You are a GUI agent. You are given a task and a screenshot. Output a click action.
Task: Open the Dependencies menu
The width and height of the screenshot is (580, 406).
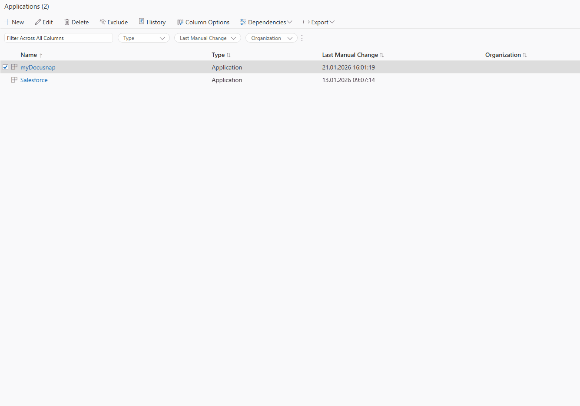(266, 22)
